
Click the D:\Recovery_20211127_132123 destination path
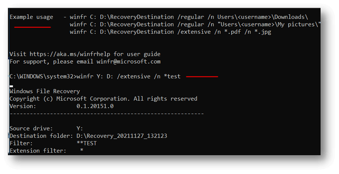coord(122,136)
